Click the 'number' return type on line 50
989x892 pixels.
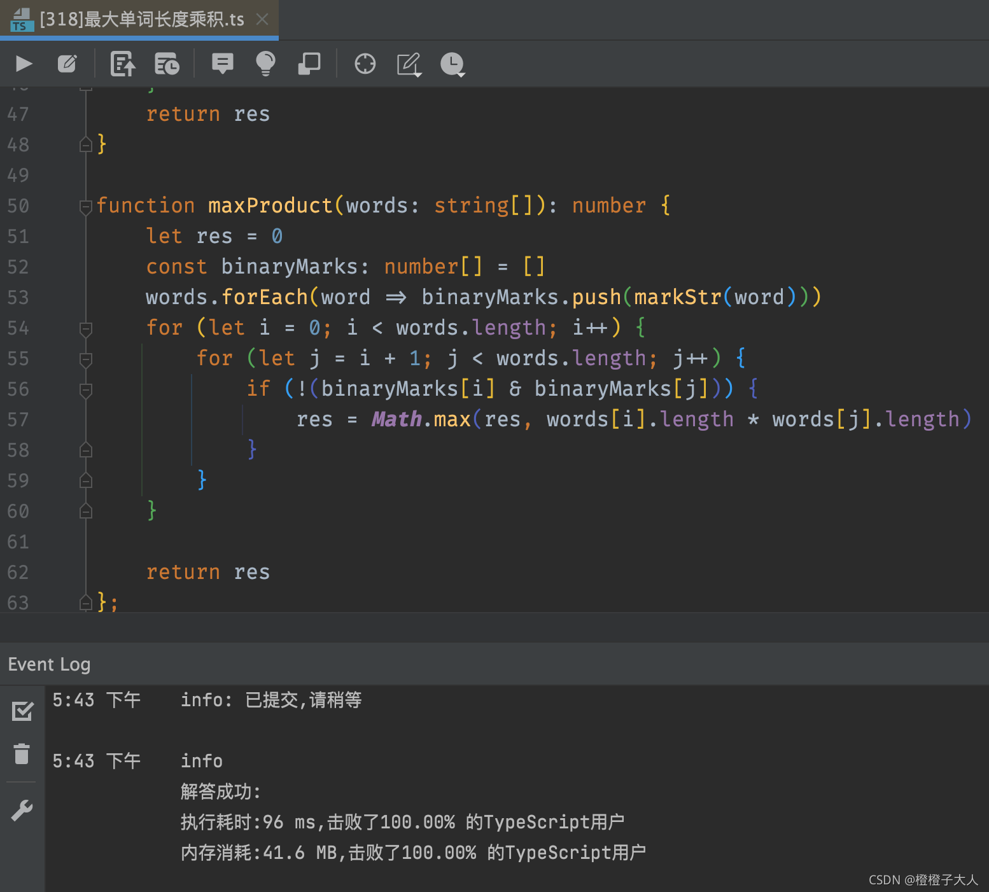coord(609,206)
